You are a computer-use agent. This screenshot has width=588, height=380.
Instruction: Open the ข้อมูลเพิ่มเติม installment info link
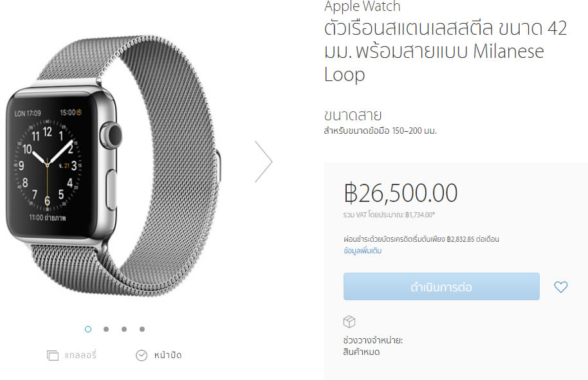(363, 250)
